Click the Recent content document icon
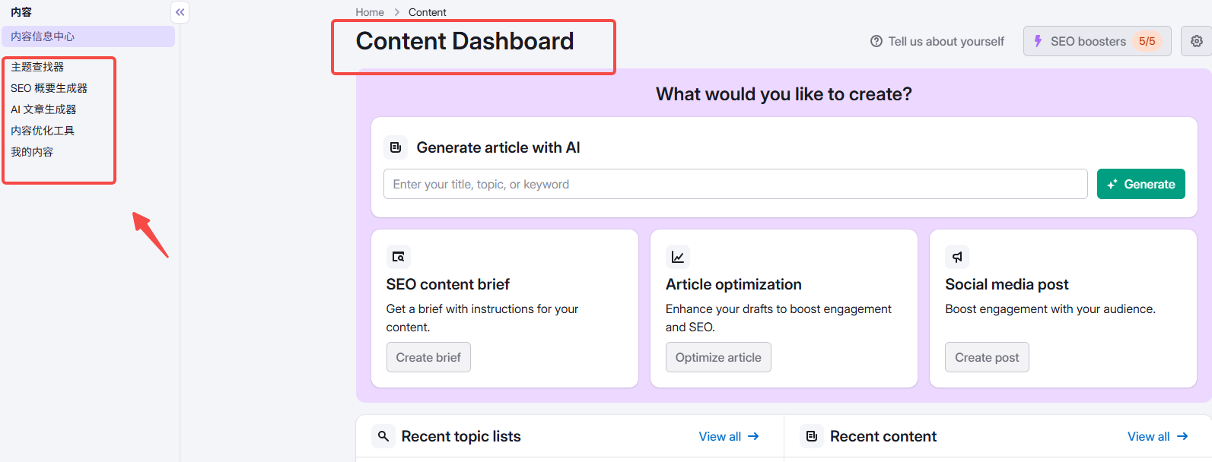The image size is (1212, 462). point(812,436)
